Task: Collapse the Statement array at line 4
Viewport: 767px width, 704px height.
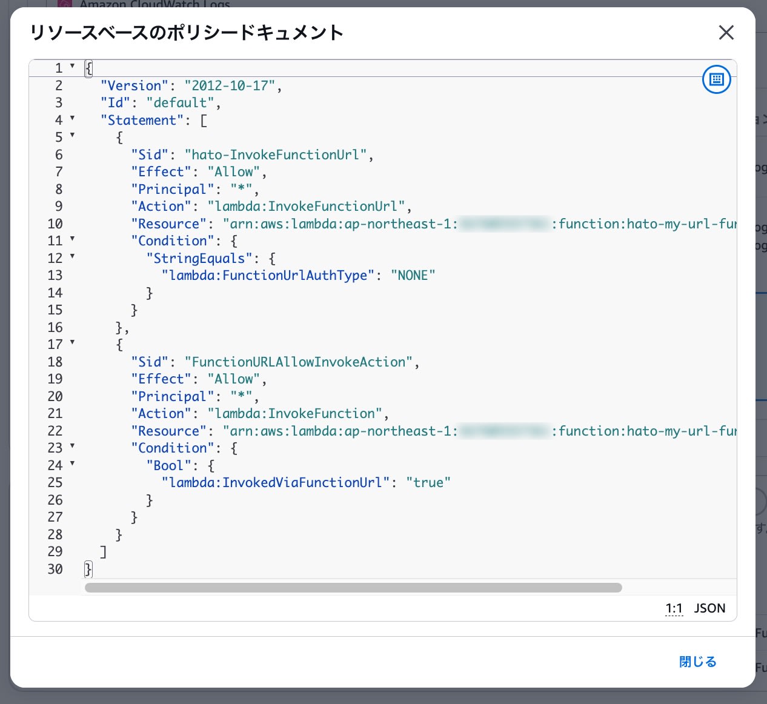Action: [73, 119]
